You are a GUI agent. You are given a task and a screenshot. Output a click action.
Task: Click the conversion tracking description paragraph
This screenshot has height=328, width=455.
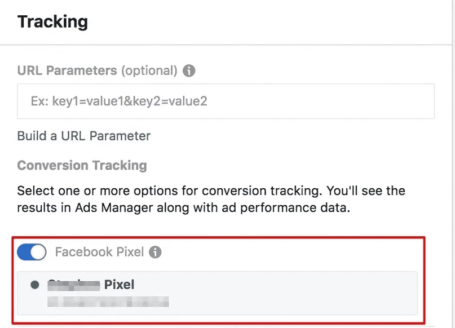pyautogui.click(x=211, y=199)
